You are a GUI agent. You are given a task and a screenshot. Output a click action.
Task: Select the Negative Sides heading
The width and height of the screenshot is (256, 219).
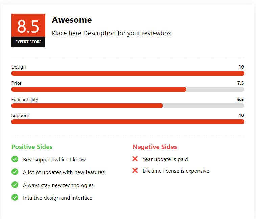[x=155, y=147]
